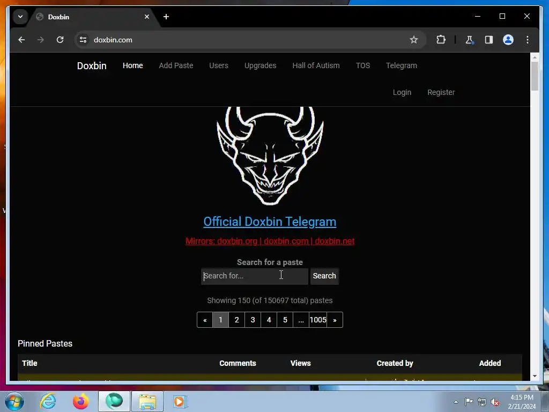Click the Created by column header
This screenshot has width=549, height=412.
pyautogui.click(x=395, y=363)
